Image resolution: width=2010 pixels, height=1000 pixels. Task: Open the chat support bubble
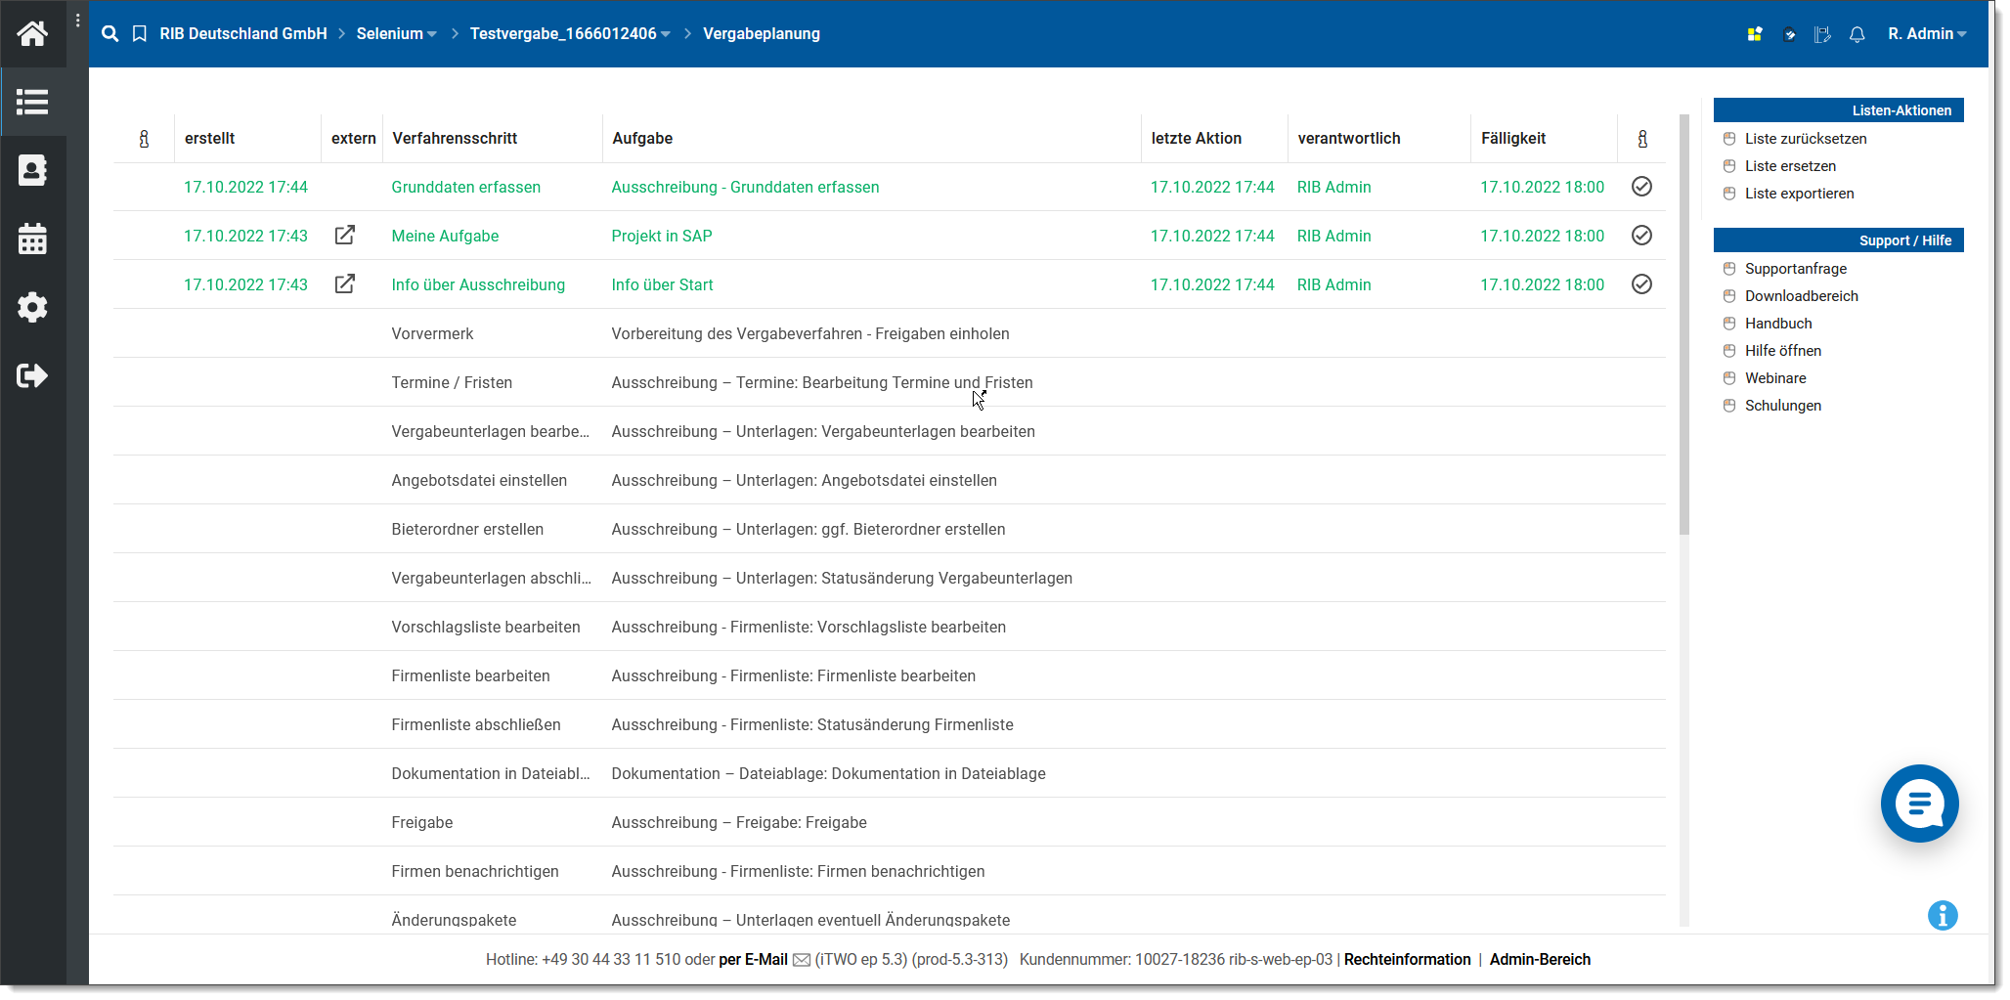pyautogui.click(x=1919, y=804)
